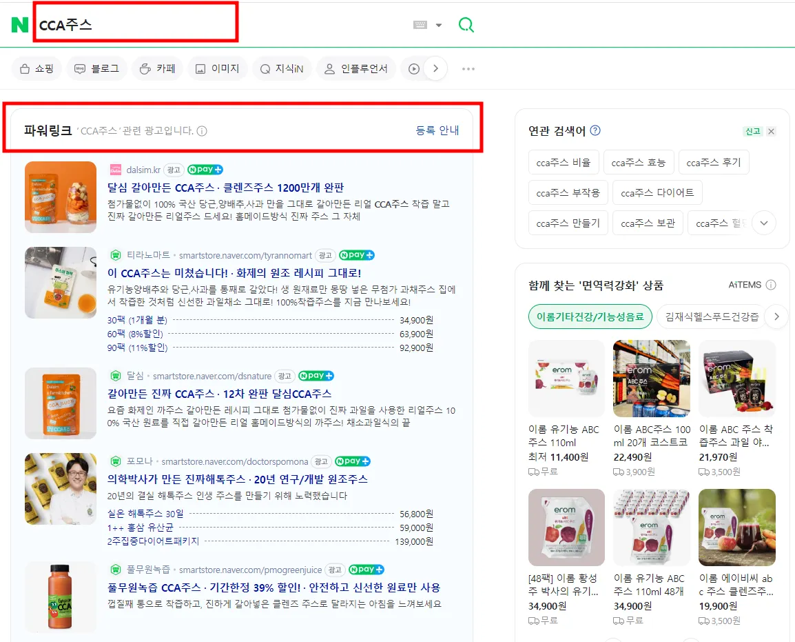This screenshot has width=795, height=642.
Task: Select the 김재식헬스푸드건강즙 category chip
Action: pyautogui.click(x=712, y=317)
